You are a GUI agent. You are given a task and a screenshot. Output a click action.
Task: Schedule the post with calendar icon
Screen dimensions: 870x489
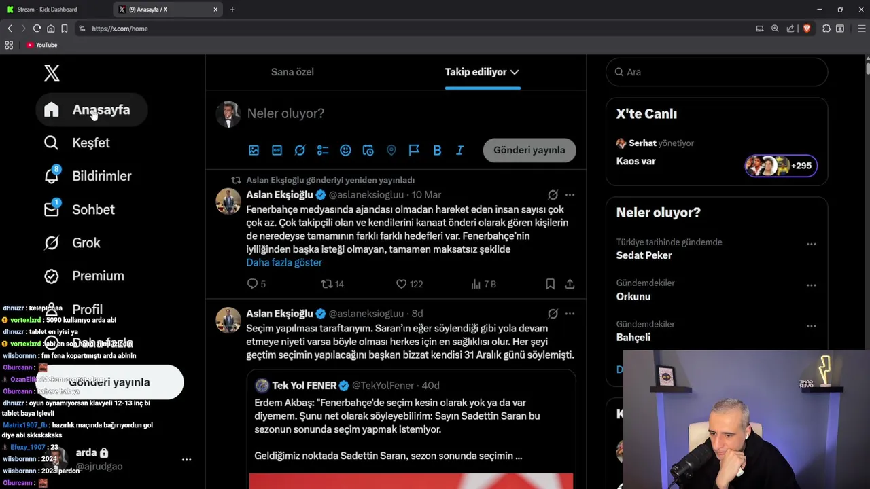368,150
